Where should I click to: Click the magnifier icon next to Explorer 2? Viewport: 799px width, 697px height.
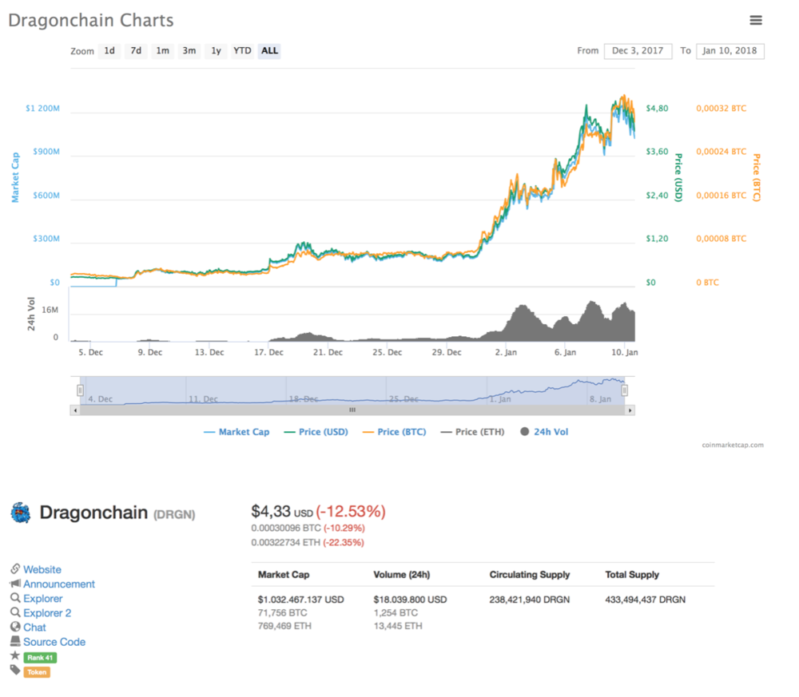[15, 612]
